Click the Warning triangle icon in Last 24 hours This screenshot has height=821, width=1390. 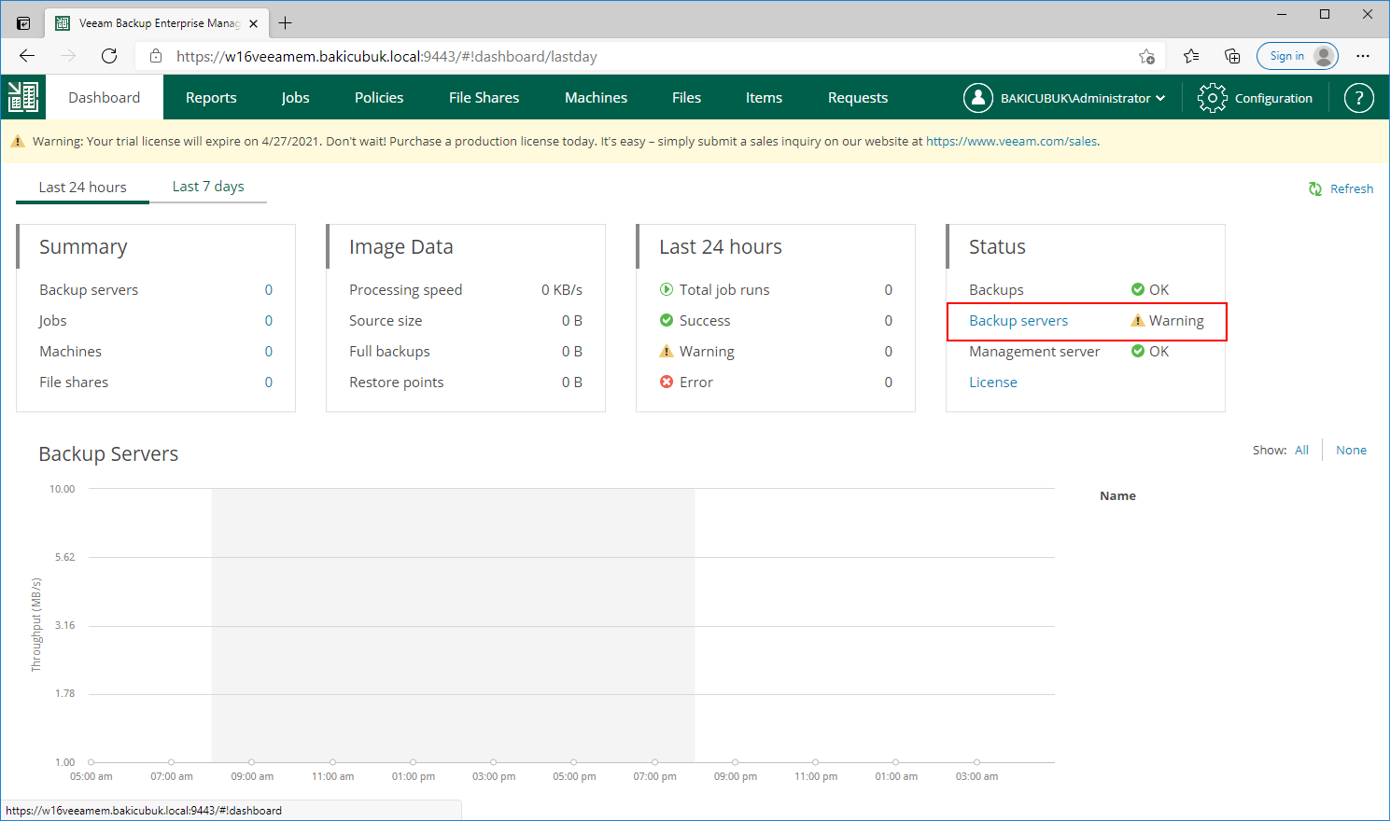pyautogui.click(x=667, y=351)
